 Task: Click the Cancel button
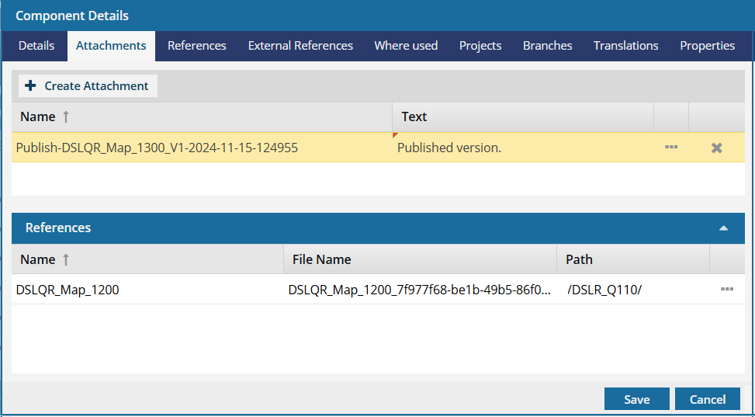[708, 399]
